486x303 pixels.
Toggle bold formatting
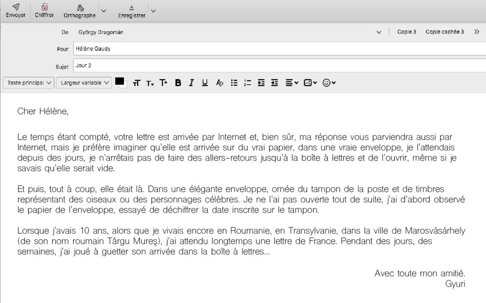click(178, 83)
